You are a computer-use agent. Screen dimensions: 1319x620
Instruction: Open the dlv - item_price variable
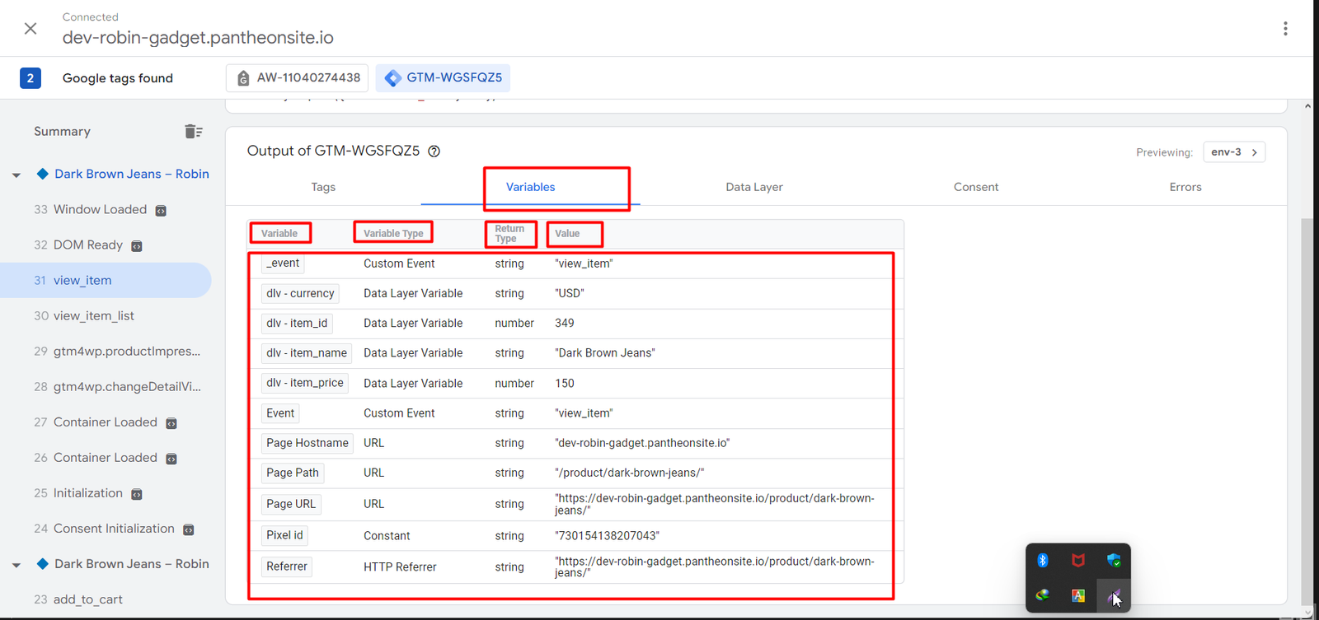305,383
